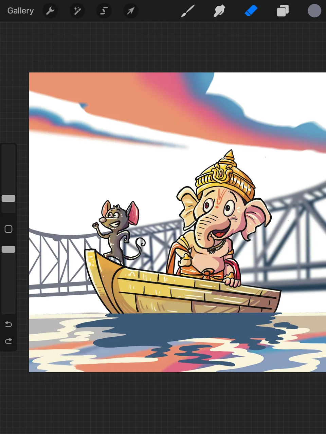Select the Smudge tool
Screen dimensions: 326x434
219,11
